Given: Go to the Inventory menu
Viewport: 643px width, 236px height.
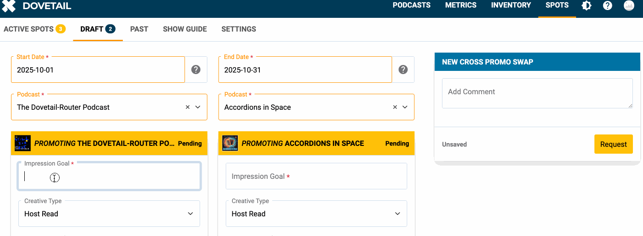Looking at the screenshot, I should pos(511,5).
